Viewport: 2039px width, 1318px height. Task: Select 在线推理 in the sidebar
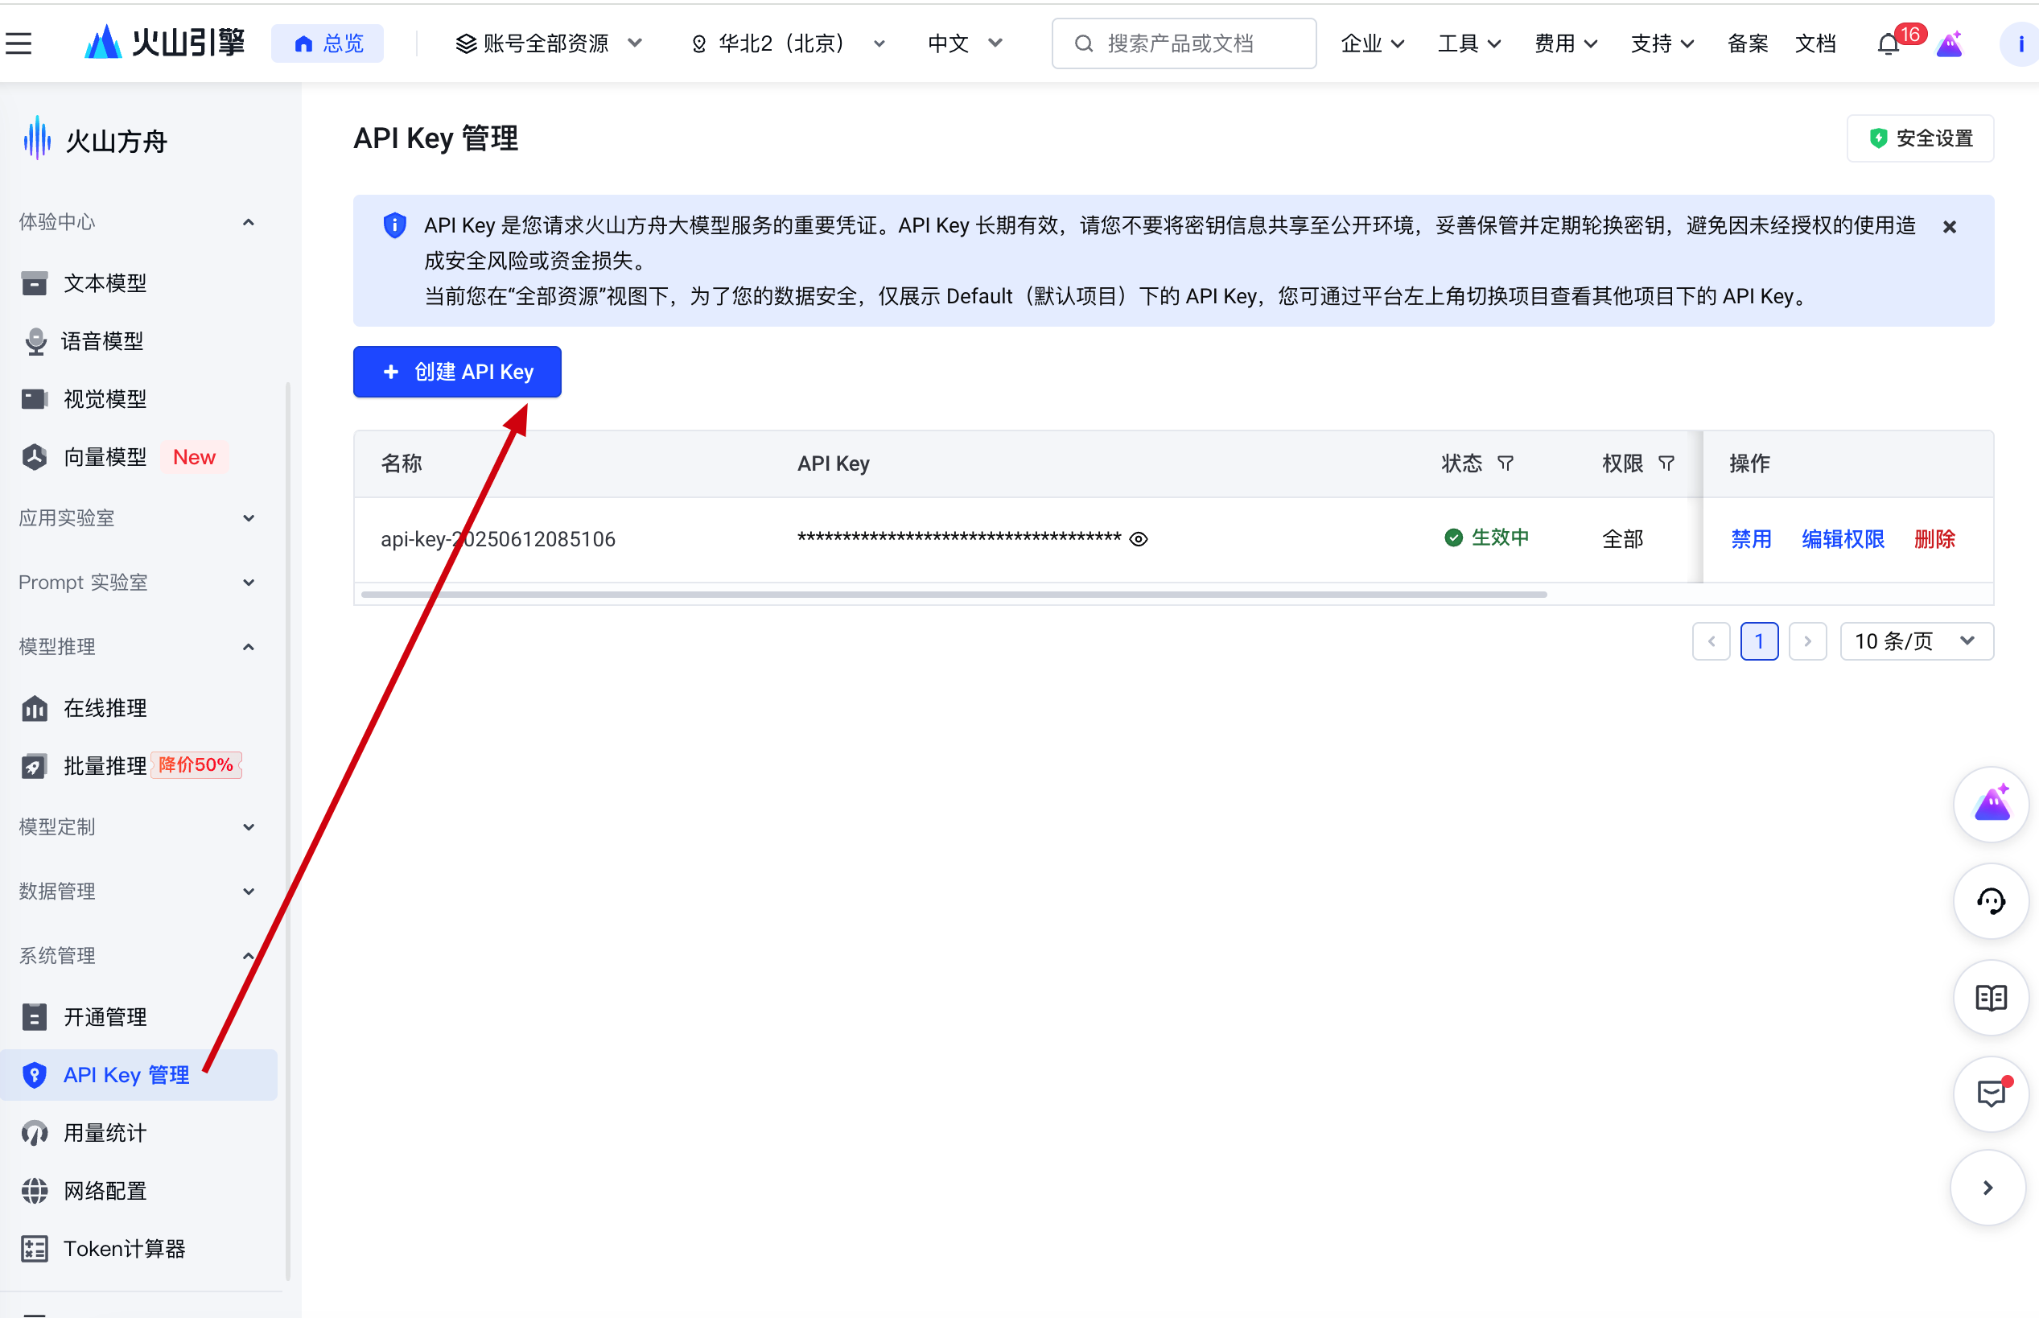[105, 708]
